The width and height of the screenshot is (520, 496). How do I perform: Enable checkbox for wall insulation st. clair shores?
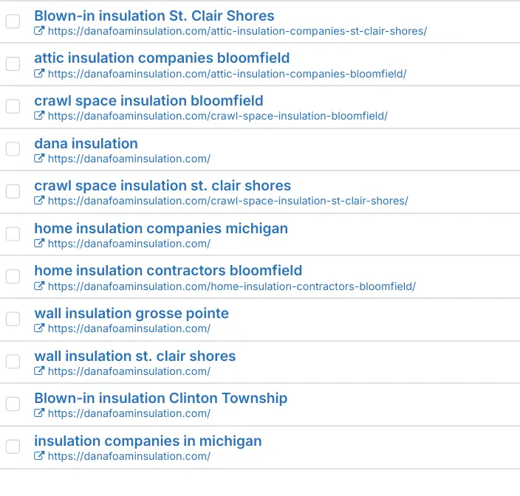[x=13, y=362]
